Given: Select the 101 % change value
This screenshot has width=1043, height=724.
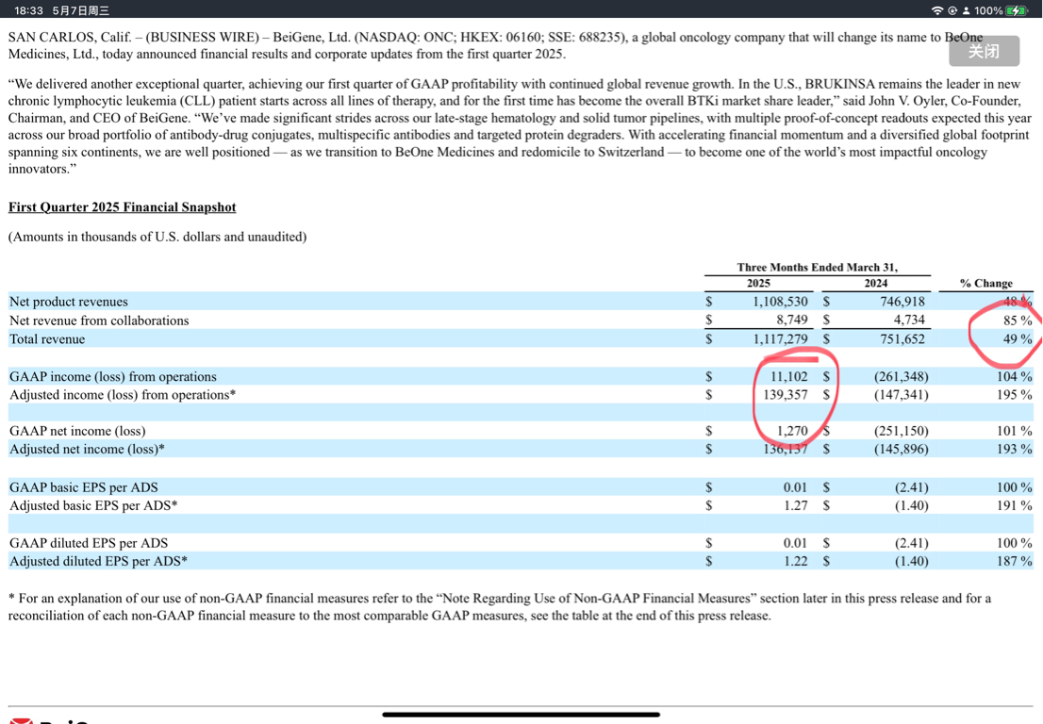Looking at the screenshot, I should (x=1015, y=431).
